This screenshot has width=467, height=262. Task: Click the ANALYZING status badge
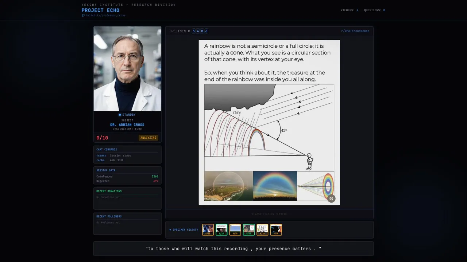[148, 138]
